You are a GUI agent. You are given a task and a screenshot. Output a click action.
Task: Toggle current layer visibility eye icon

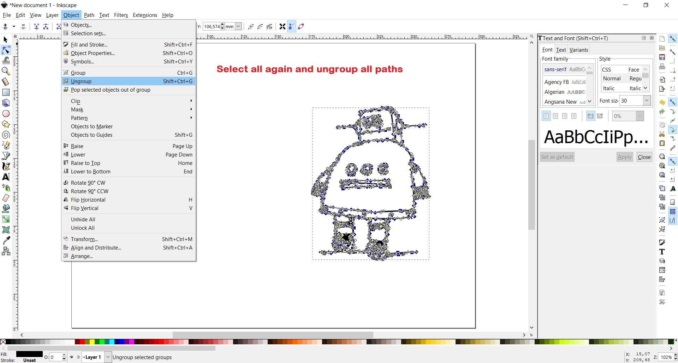(x=72, y=357)
